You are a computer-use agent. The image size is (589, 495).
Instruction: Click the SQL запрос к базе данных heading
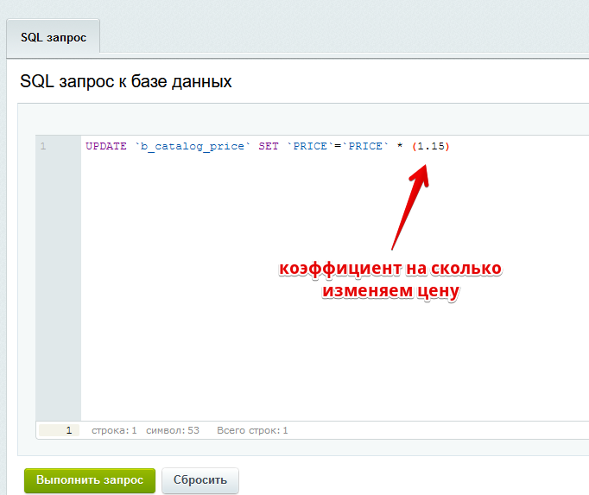tap(126, 82)
